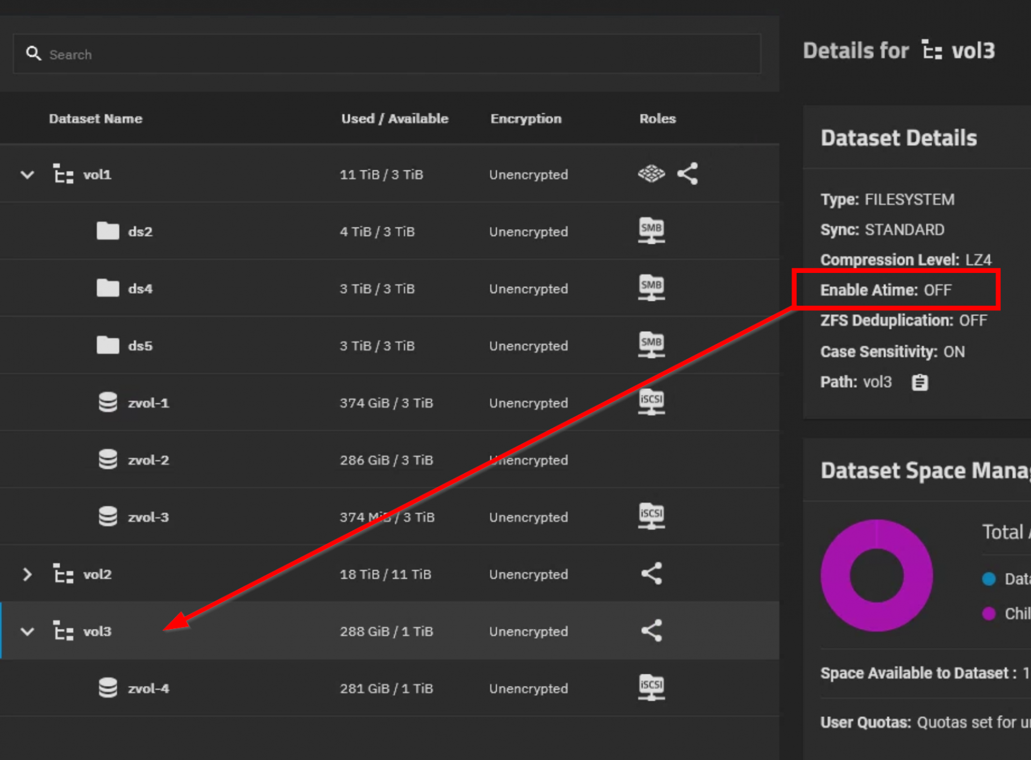The height and width of the screenshot is (760, 1031).
Task: Click the Dataset Name column header
Action: click(96, 118)
